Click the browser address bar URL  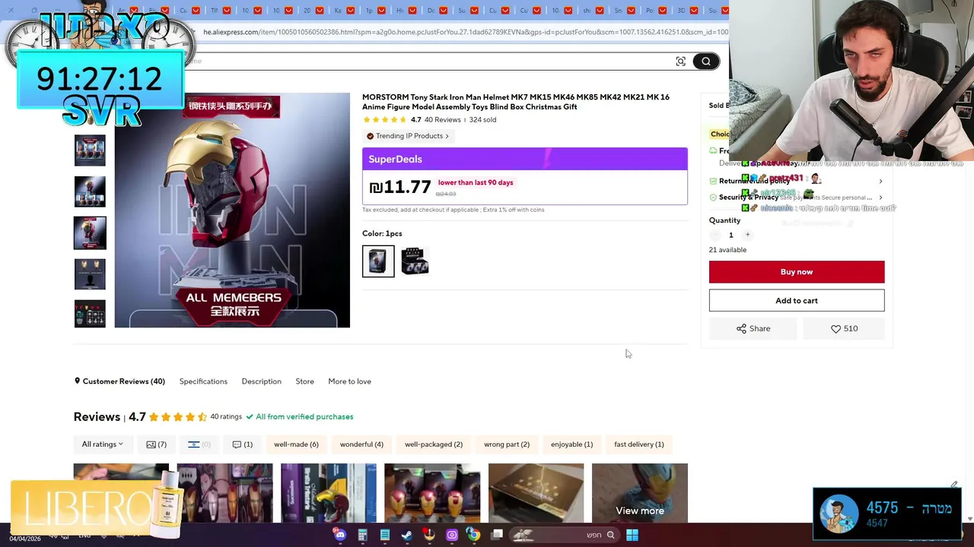pos(465,32)
